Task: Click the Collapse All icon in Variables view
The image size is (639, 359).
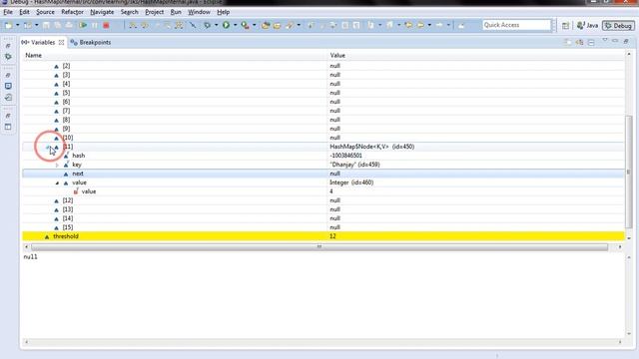Action: [x=591, y=42]
